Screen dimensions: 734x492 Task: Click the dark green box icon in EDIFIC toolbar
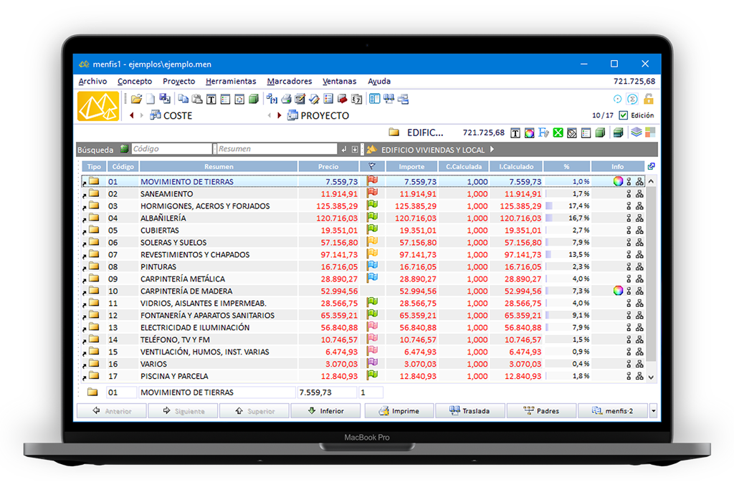click(618, 133)
